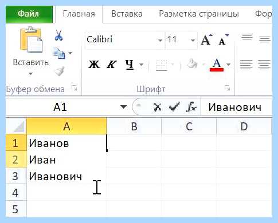Toggle underline formatting (Ч)

pos(130,65)
